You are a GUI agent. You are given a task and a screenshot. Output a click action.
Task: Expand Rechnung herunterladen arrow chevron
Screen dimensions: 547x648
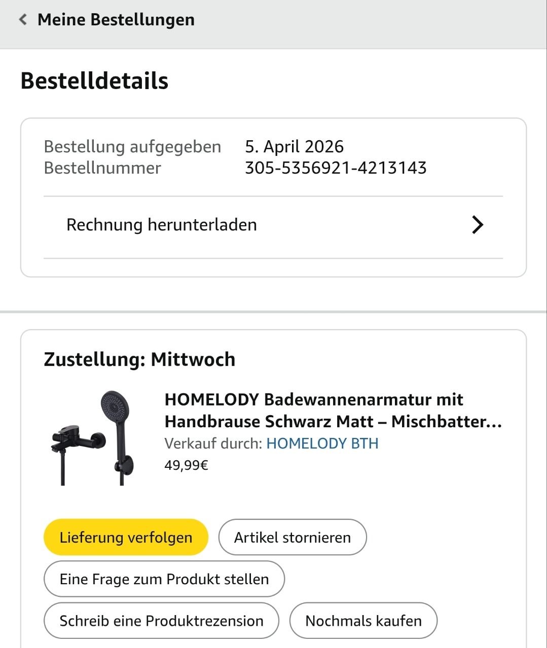pyautogui.click(x=477, y=225)
